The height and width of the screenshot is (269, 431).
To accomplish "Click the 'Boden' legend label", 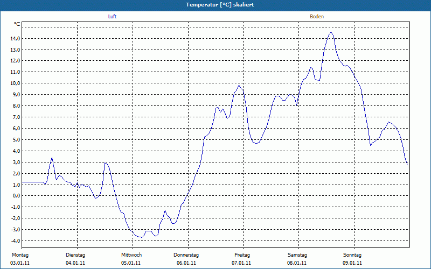I will click(x=317, y=17).
